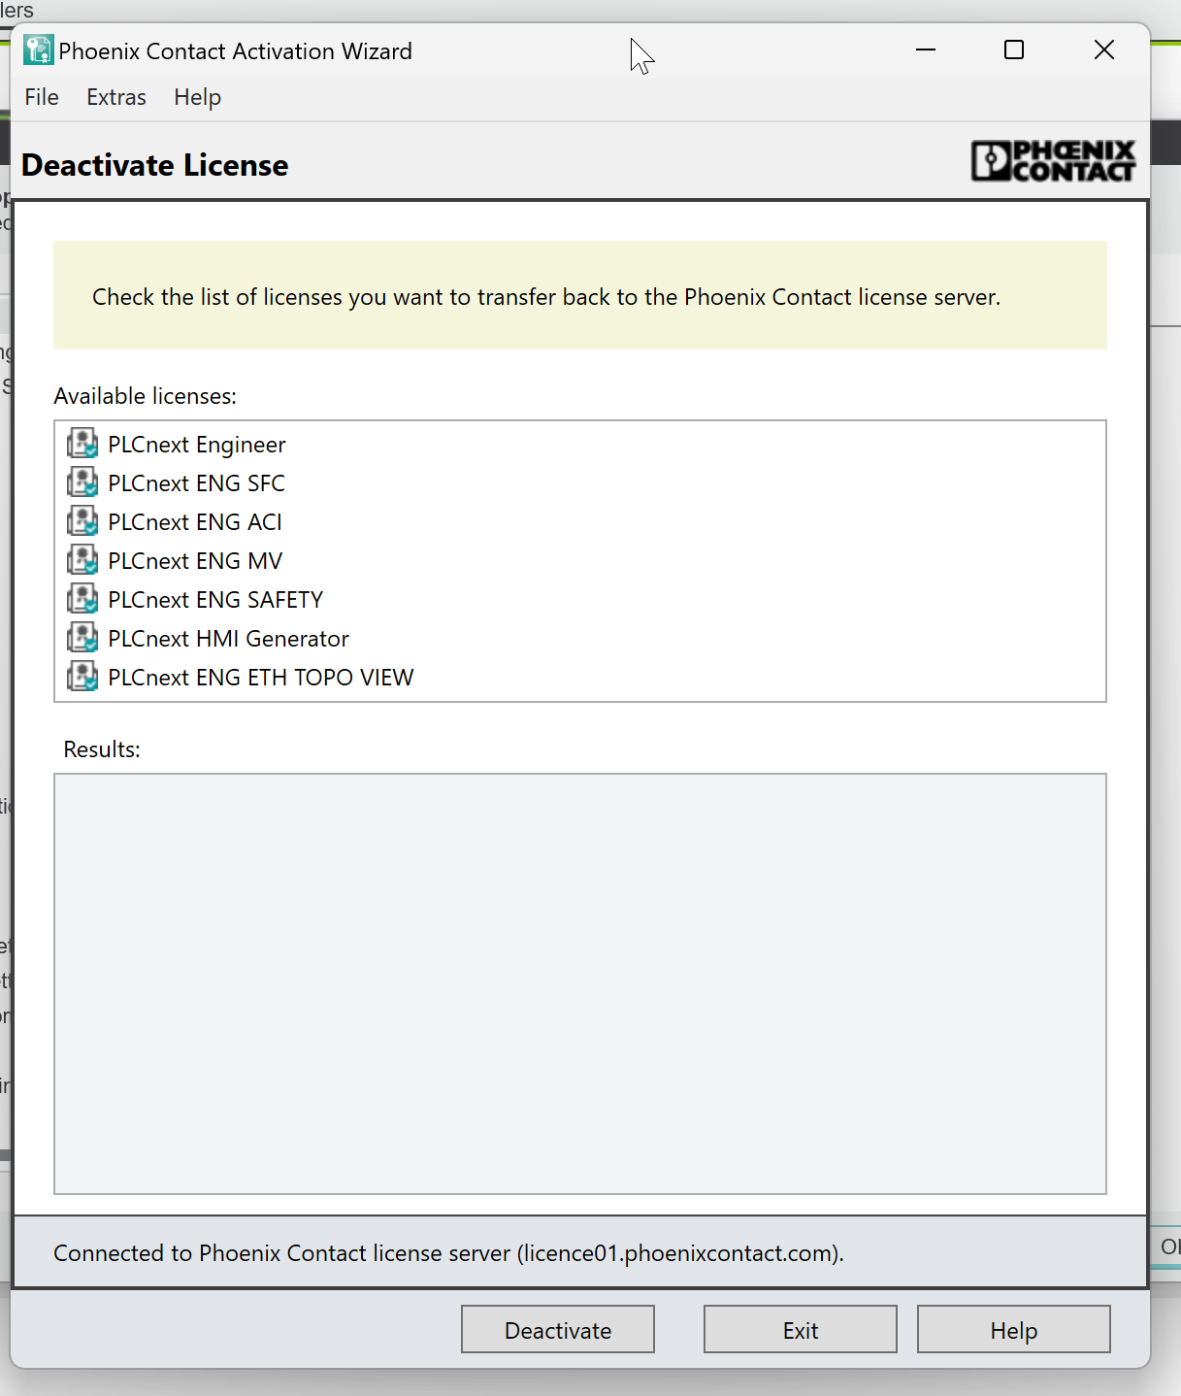This screenshot has width=1181, height=1396.
Task: Minimize the Activation Wizard window
Action: click(926, 50)
